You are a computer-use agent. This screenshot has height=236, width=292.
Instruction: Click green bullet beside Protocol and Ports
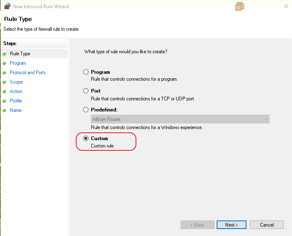[4, 73]
